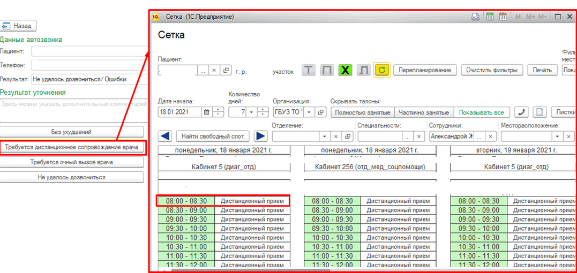Open the Количество дней dropdown arrow
The width and height of the screenshot is (577, 273).
tap(250, 112)
